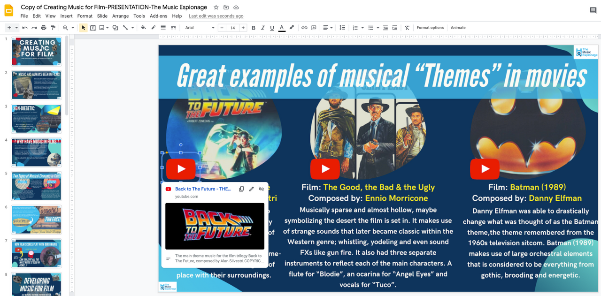Adjust line spacing
This screenshot has height=296, width=601.
click(342, 28)
